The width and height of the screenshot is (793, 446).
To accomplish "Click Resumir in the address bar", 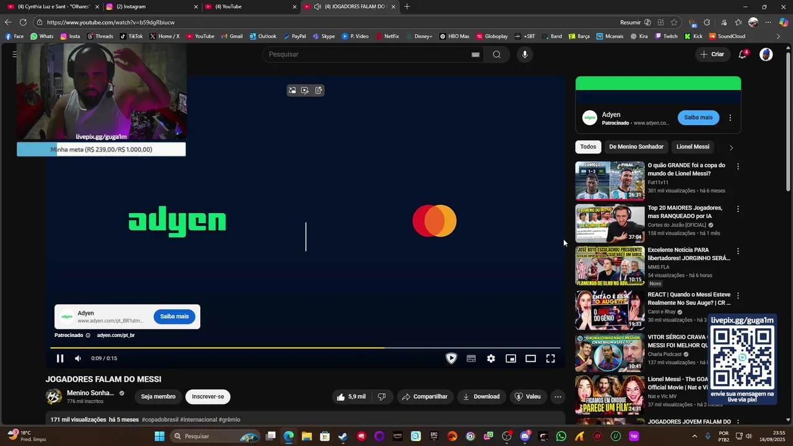I will coord(630,22).
